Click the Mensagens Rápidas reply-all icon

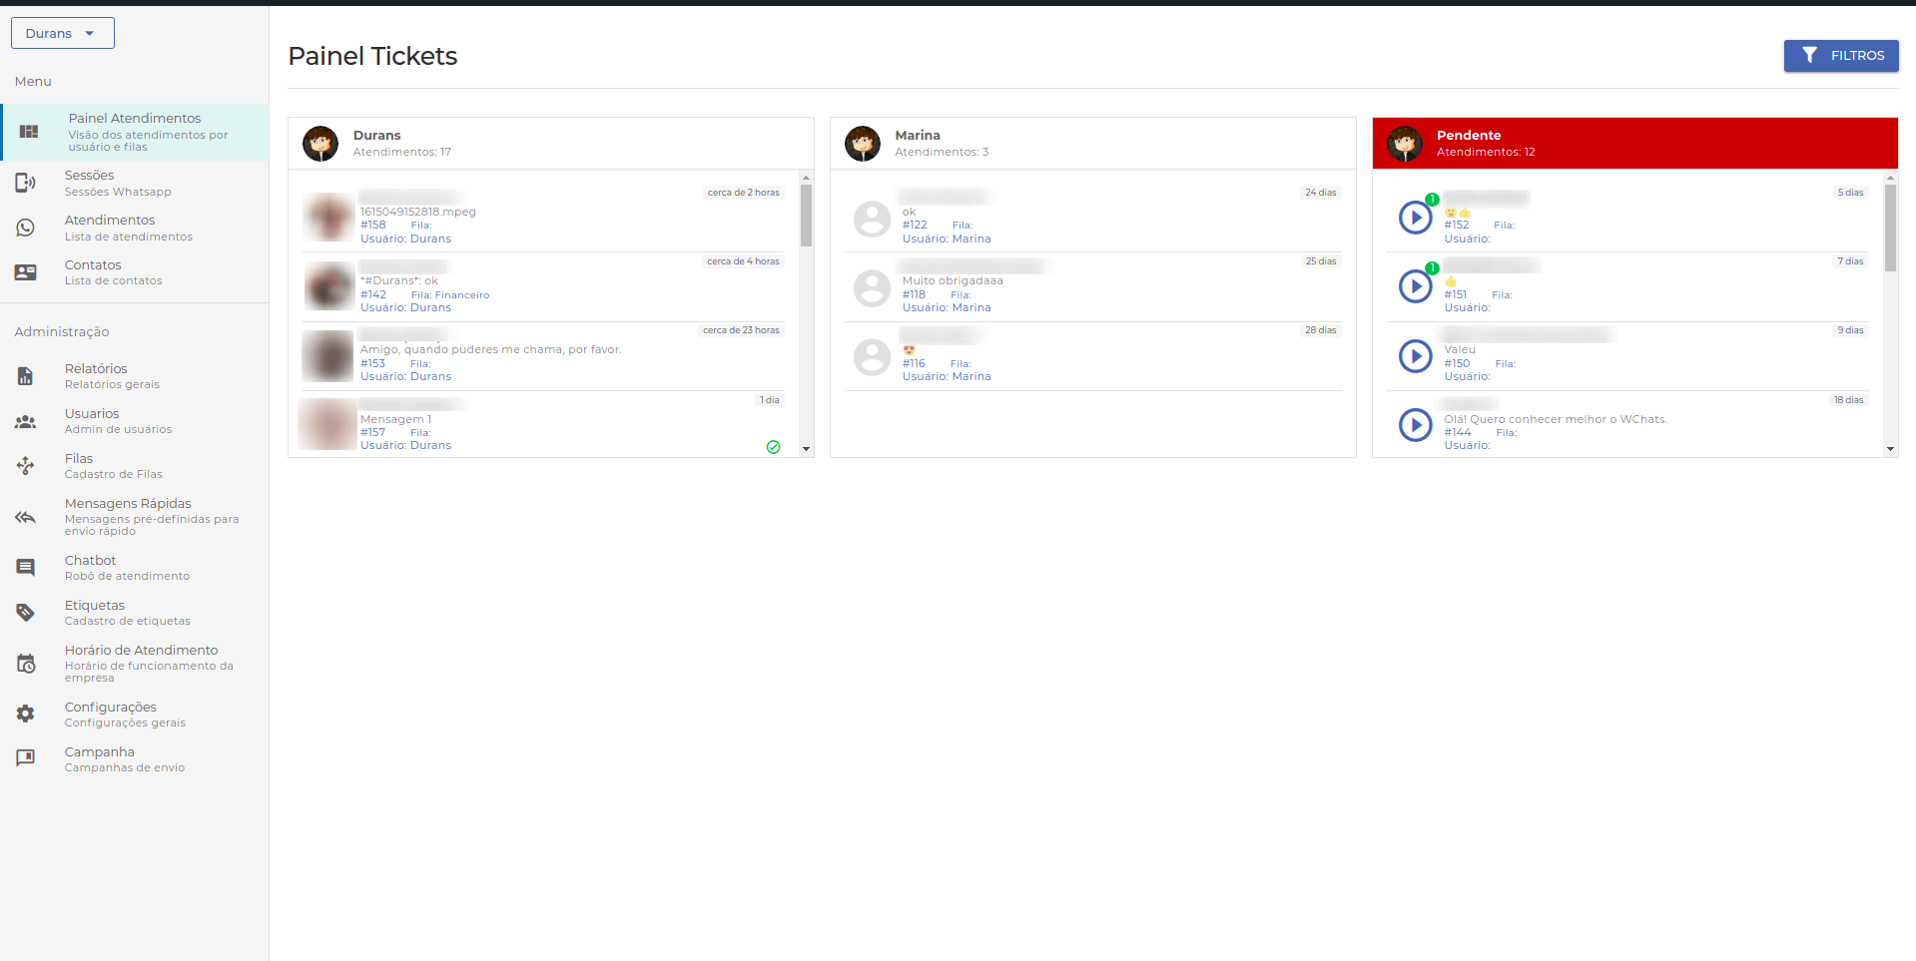(25, 517)
